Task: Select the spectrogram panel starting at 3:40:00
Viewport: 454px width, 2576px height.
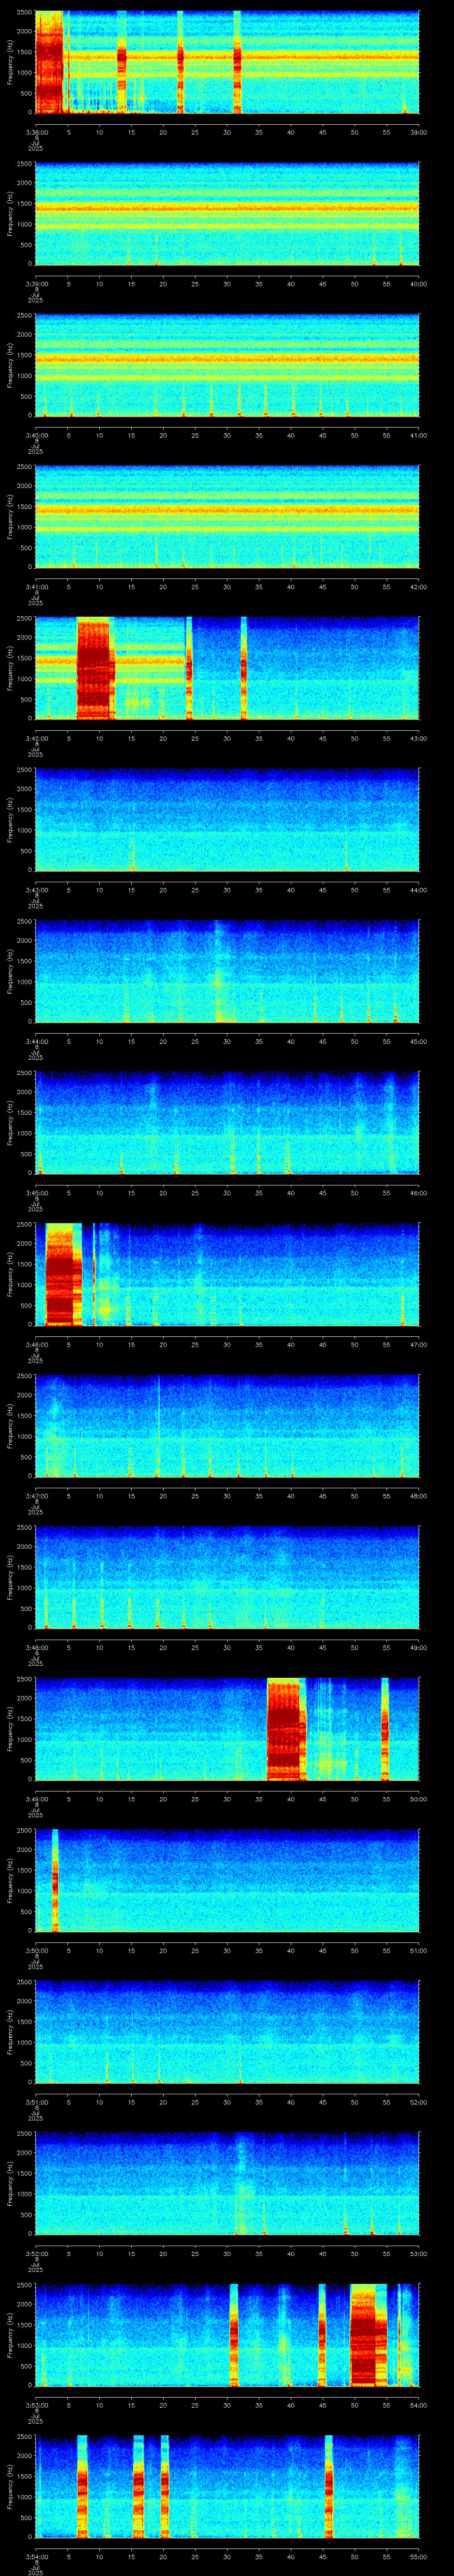Action: [227, 365]
